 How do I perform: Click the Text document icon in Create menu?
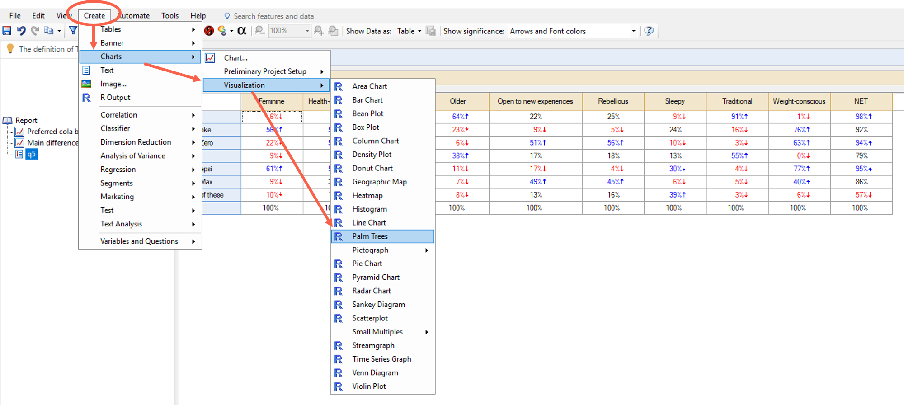pyautogui.click(x=86, y=70)
